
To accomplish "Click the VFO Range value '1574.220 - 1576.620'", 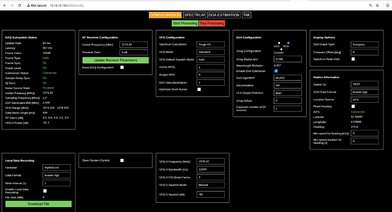I will (56, 108).
